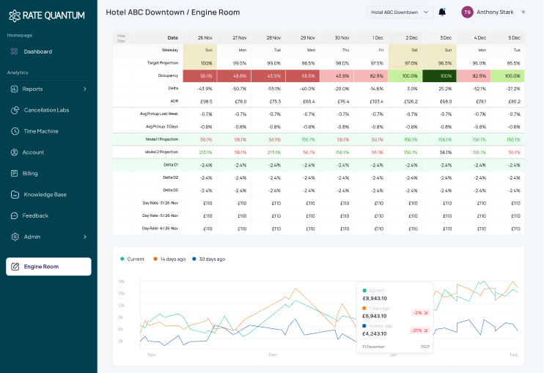Open the Knowledge Base folder icon

[x=15, y=194]
